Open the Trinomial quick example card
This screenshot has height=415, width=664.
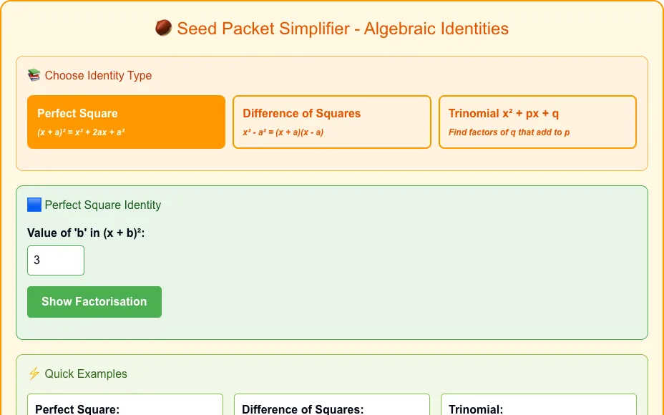point(539,404)
